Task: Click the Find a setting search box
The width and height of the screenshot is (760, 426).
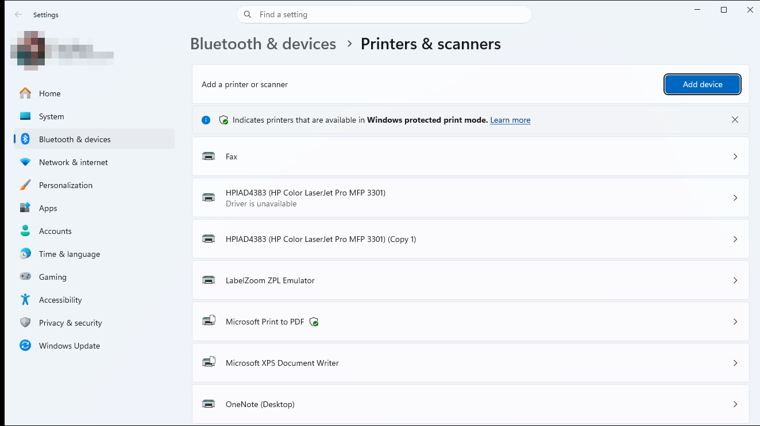Action: coord(384,14)
